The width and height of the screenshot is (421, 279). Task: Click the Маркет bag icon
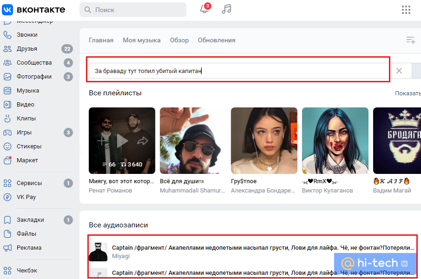coord(7,160)
